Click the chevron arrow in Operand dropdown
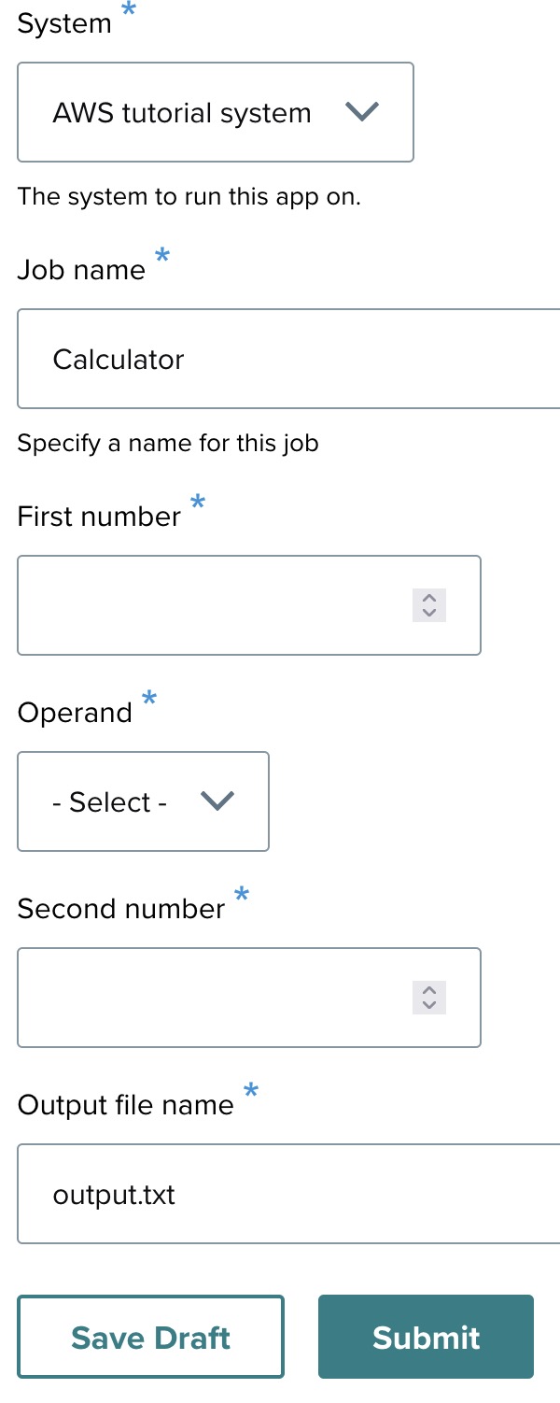Screen dimensions: 560x1403 [217, 801]
